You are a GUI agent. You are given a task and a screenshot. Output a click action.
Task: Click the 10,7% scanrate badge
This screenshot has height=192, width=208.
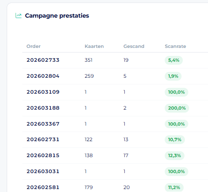175,139
